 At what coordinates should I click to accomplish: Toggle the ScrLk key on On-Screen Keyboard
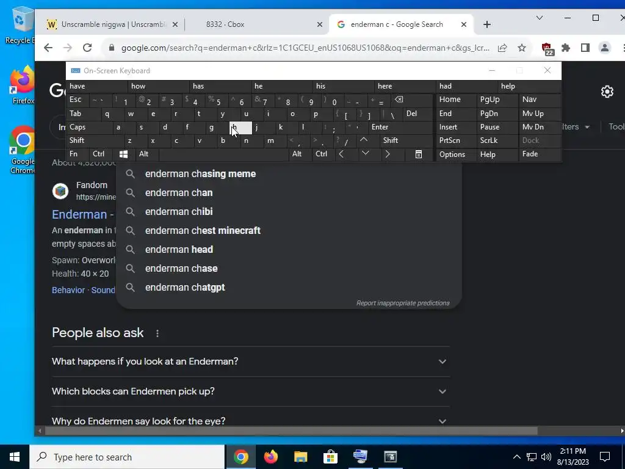click(497, 140)
